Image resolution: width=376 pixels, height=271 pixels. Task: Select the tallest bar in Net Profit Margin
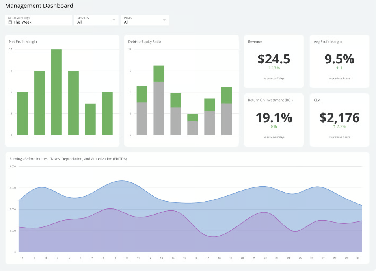[x=56, y=92]
